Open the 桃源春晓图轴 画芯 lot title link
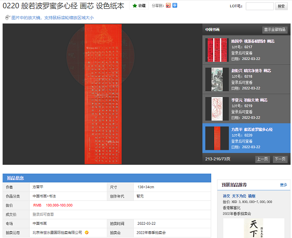The height and width of the screenshot is (238, 292). 253,41
